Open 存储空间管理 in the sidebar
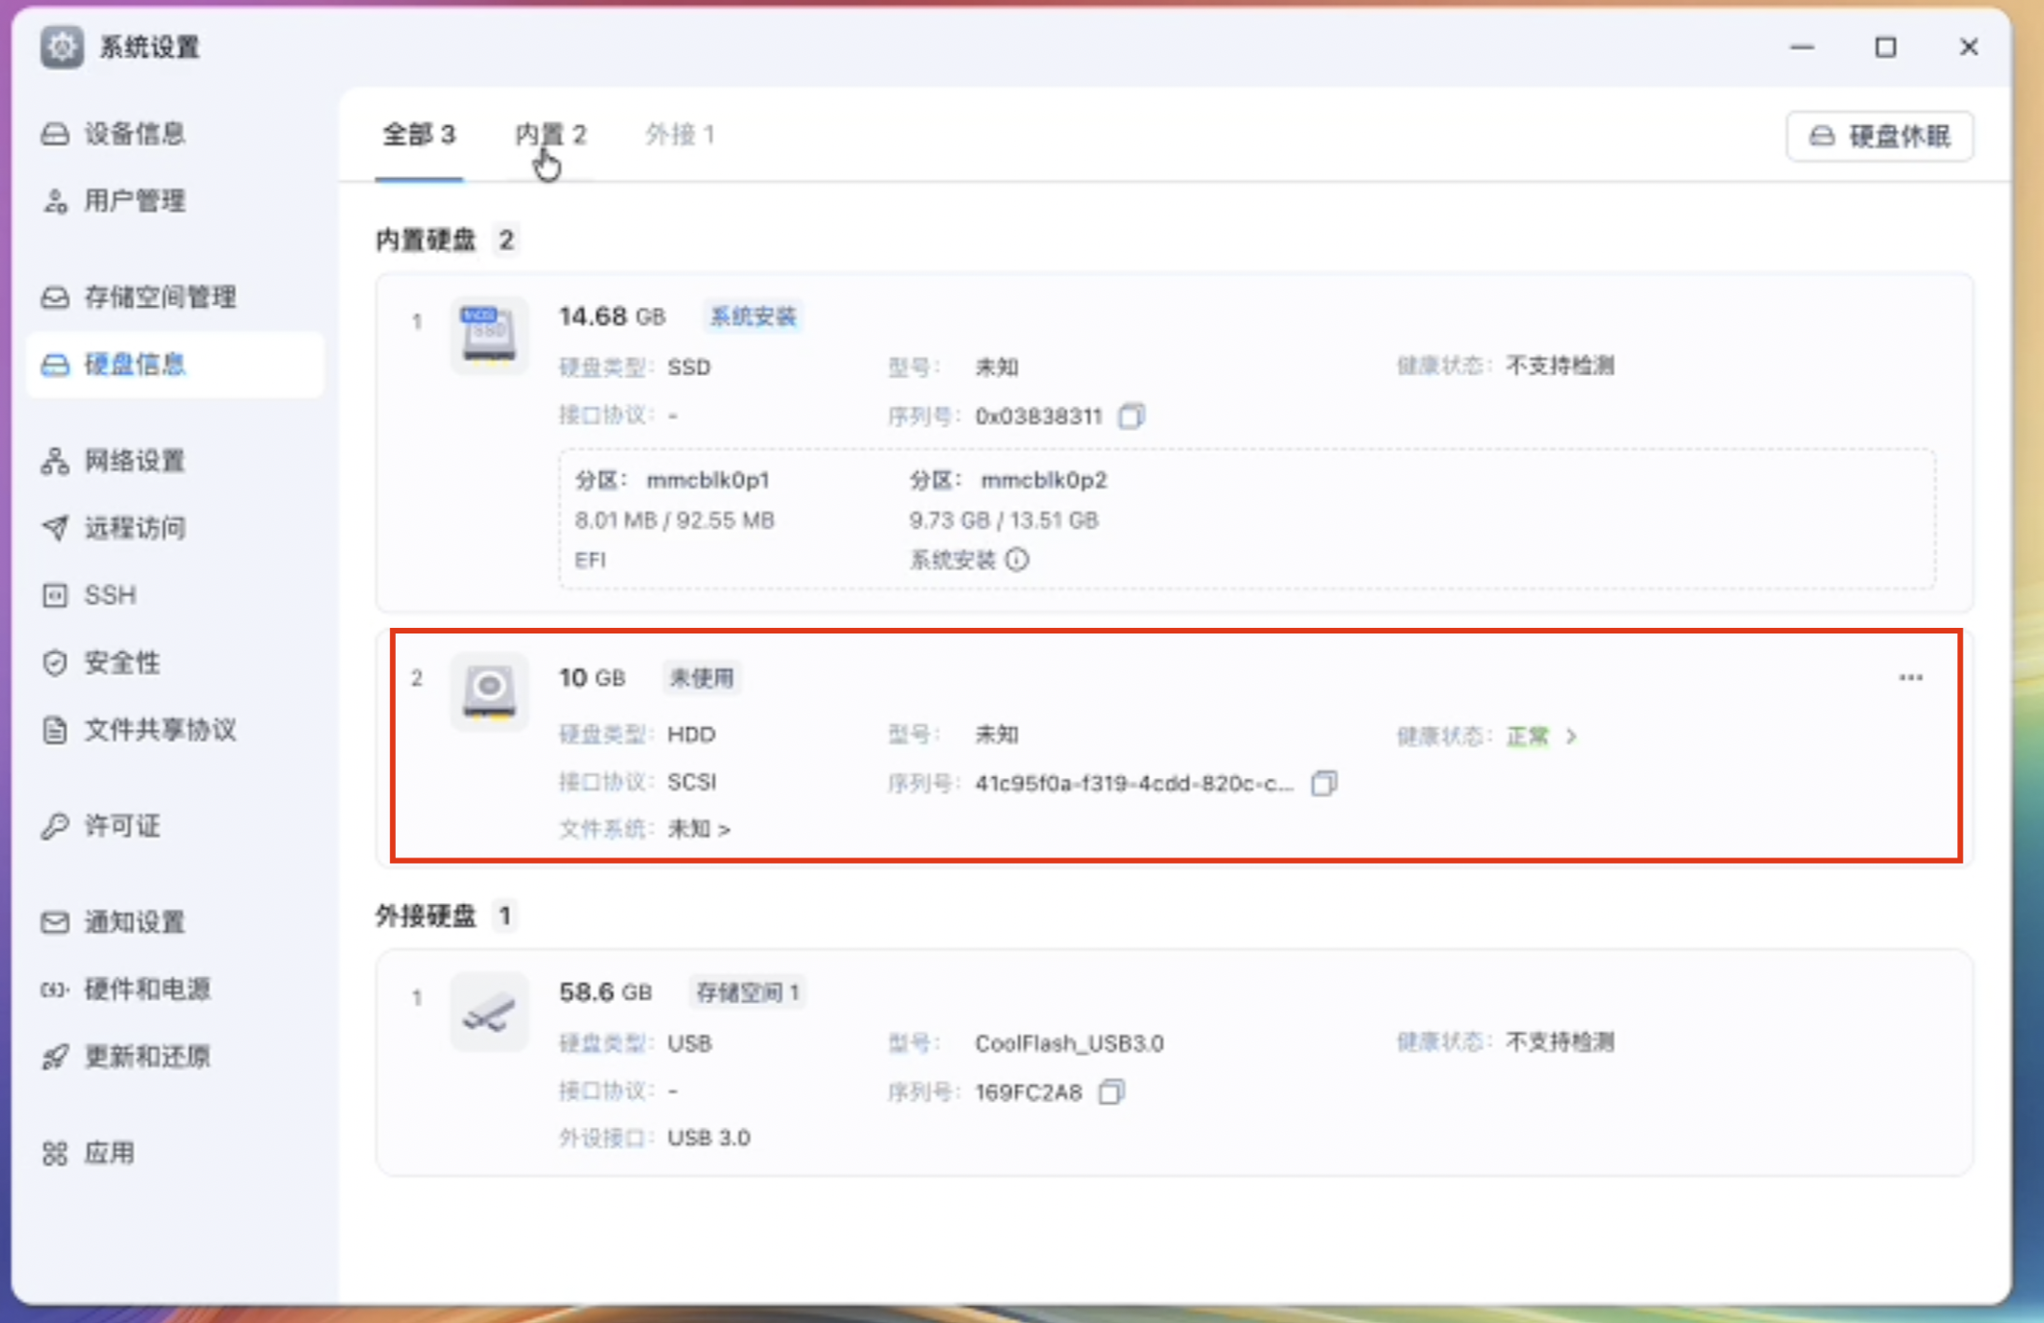Screen dimensions: 2044x1323 pyautogui.click(x=160, y=297)
